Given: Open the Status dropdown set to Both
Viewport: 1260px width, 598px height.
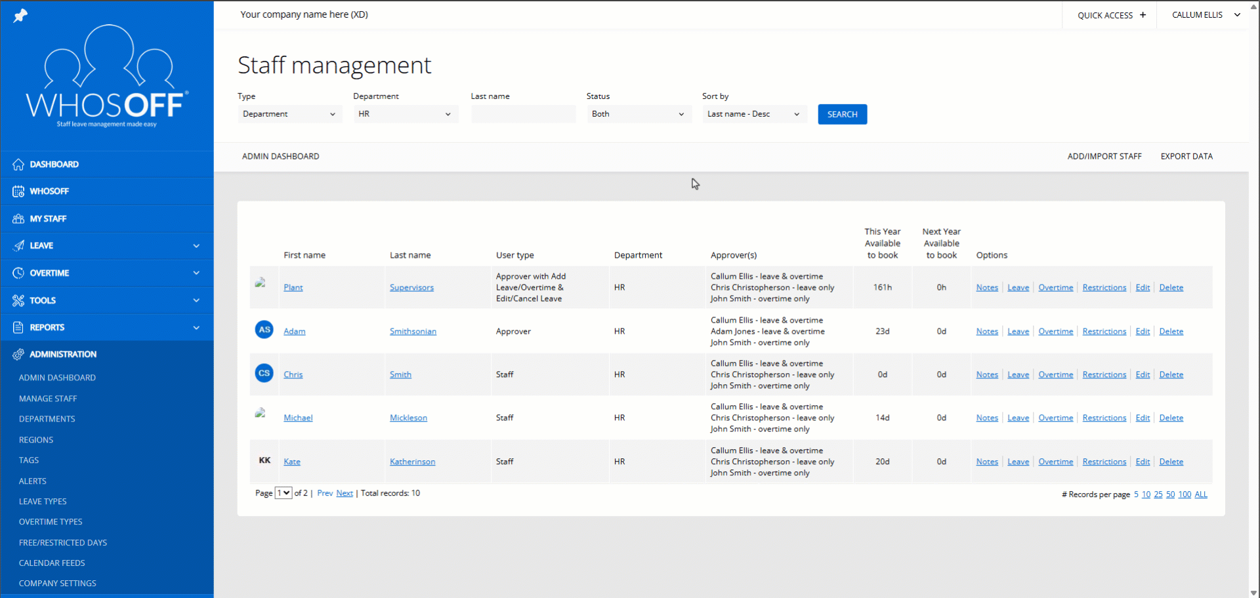Looking at the screenshot, I should click(x=638, y=114).
